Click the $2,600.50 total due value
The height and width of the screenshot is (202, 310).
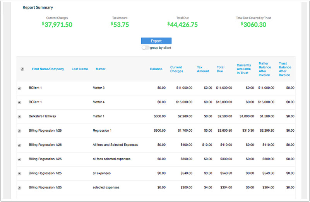225,131
